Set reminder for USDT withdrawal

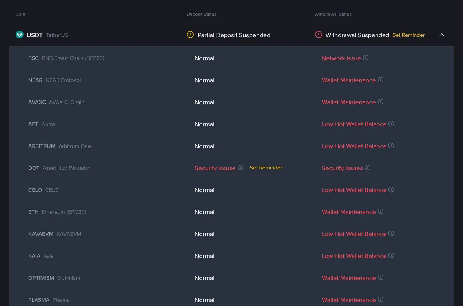[408, 35]
